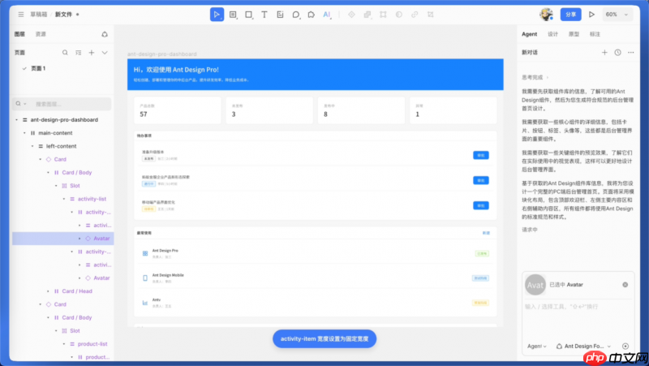
Task: Collapse the pages list chevron
Action: coord(105,53)
